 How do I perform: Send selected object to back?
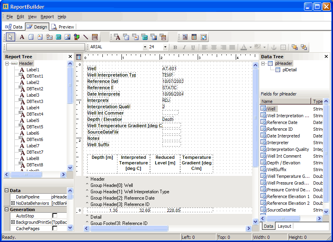tap(304, 47)
